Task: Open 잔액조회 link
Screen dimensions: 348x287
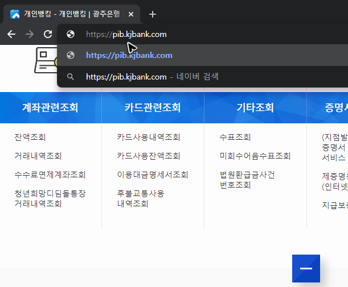Action: click(x=30, y=138)
